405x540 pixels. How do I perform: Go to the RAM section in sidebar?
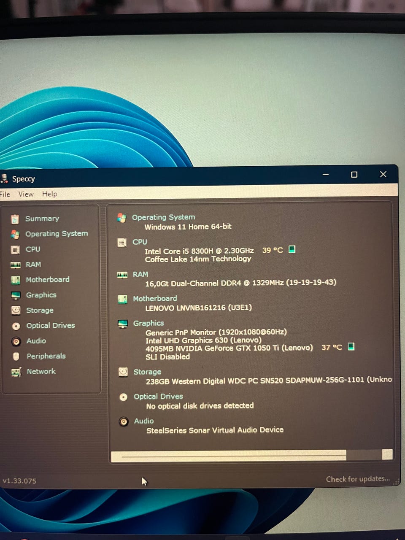tap(33, 265)
